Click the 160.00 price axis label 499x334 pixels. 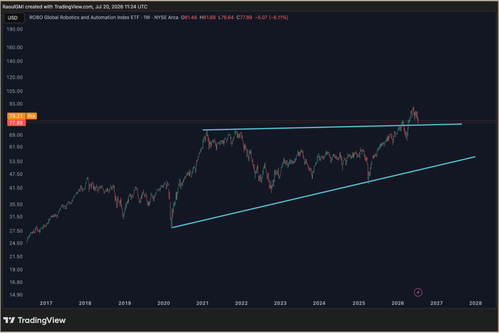click(15, 47)
